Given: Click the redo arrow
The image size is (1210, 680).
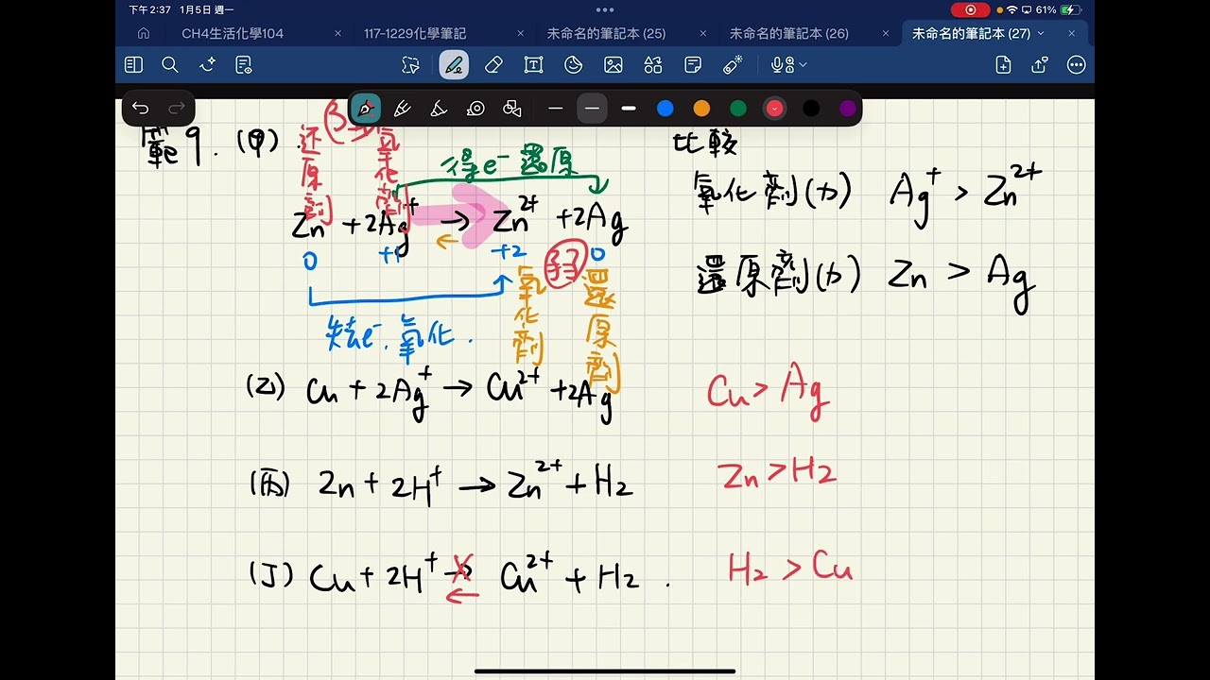Looking at the screenshot, I should click(176, 109).
